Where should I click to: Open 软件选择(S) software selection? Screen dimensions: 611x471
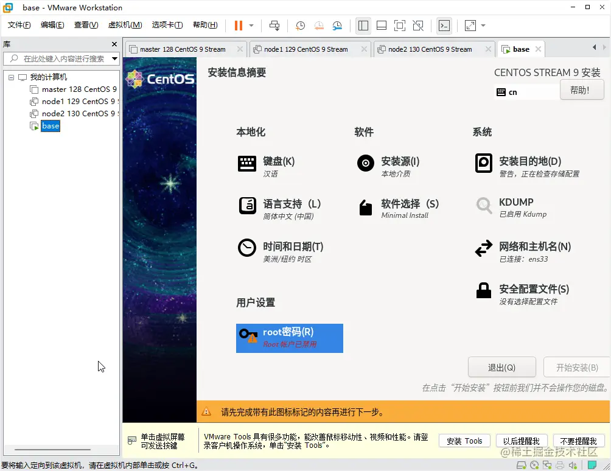398,209
